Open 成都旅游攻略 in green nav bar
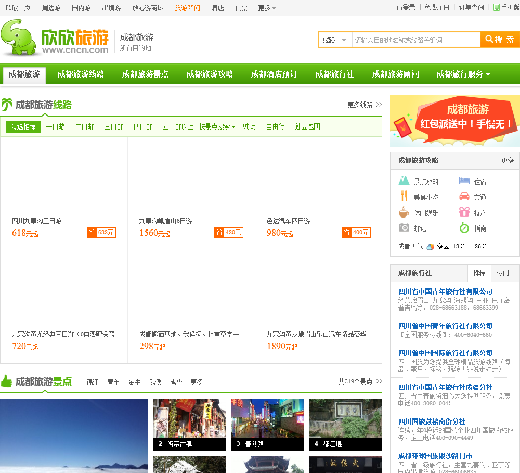Viewport: 520px width, 473px height. click(x=210, y=74)
